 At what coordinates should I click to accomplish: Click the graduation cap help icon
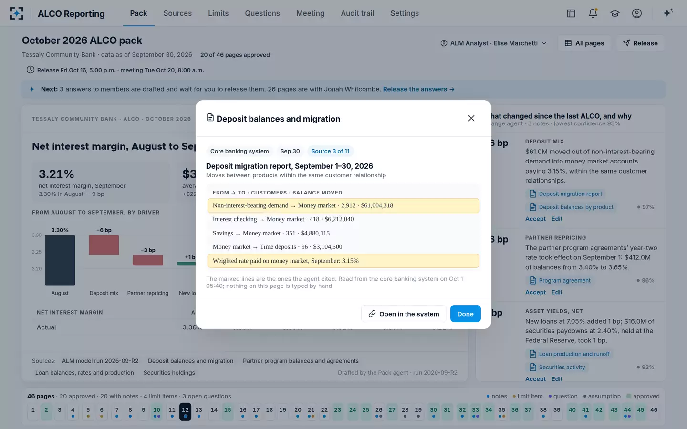pos(615,13)
